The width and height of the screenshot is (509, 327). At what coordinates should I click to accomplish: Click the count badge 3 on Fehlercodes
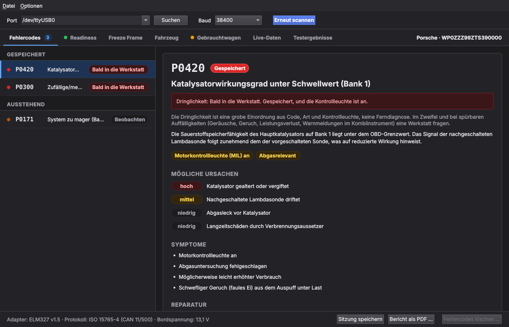(48, 37)
